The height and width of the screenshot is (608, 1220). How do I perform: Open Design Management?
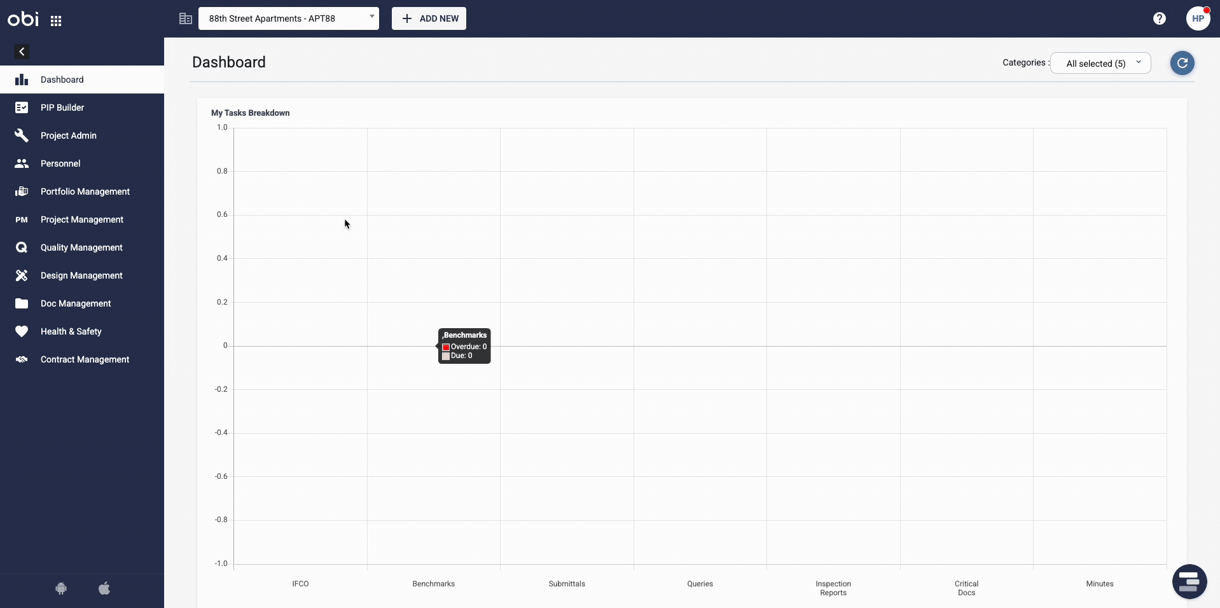[x=80, y=275]
